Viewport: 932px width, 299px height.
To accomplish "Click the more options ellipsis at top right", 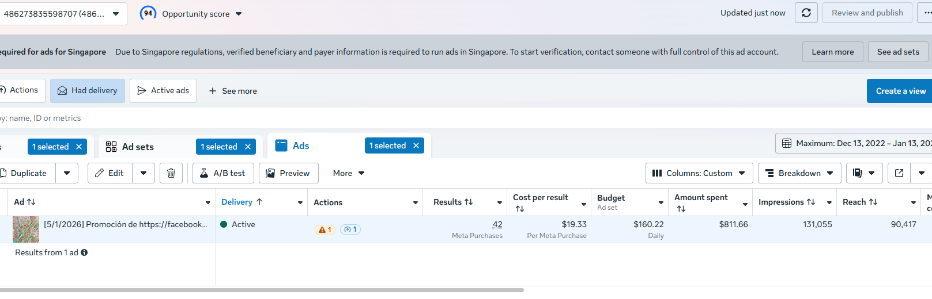I will (x=926, y=13).
